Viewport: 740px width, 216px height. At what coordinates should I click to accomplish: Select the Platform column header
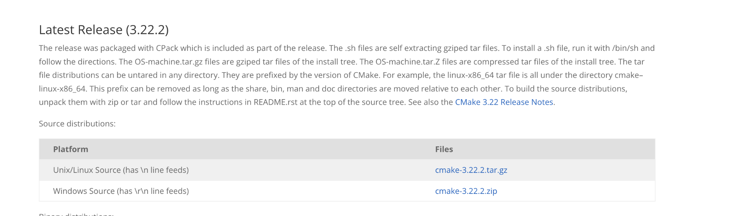71,149
